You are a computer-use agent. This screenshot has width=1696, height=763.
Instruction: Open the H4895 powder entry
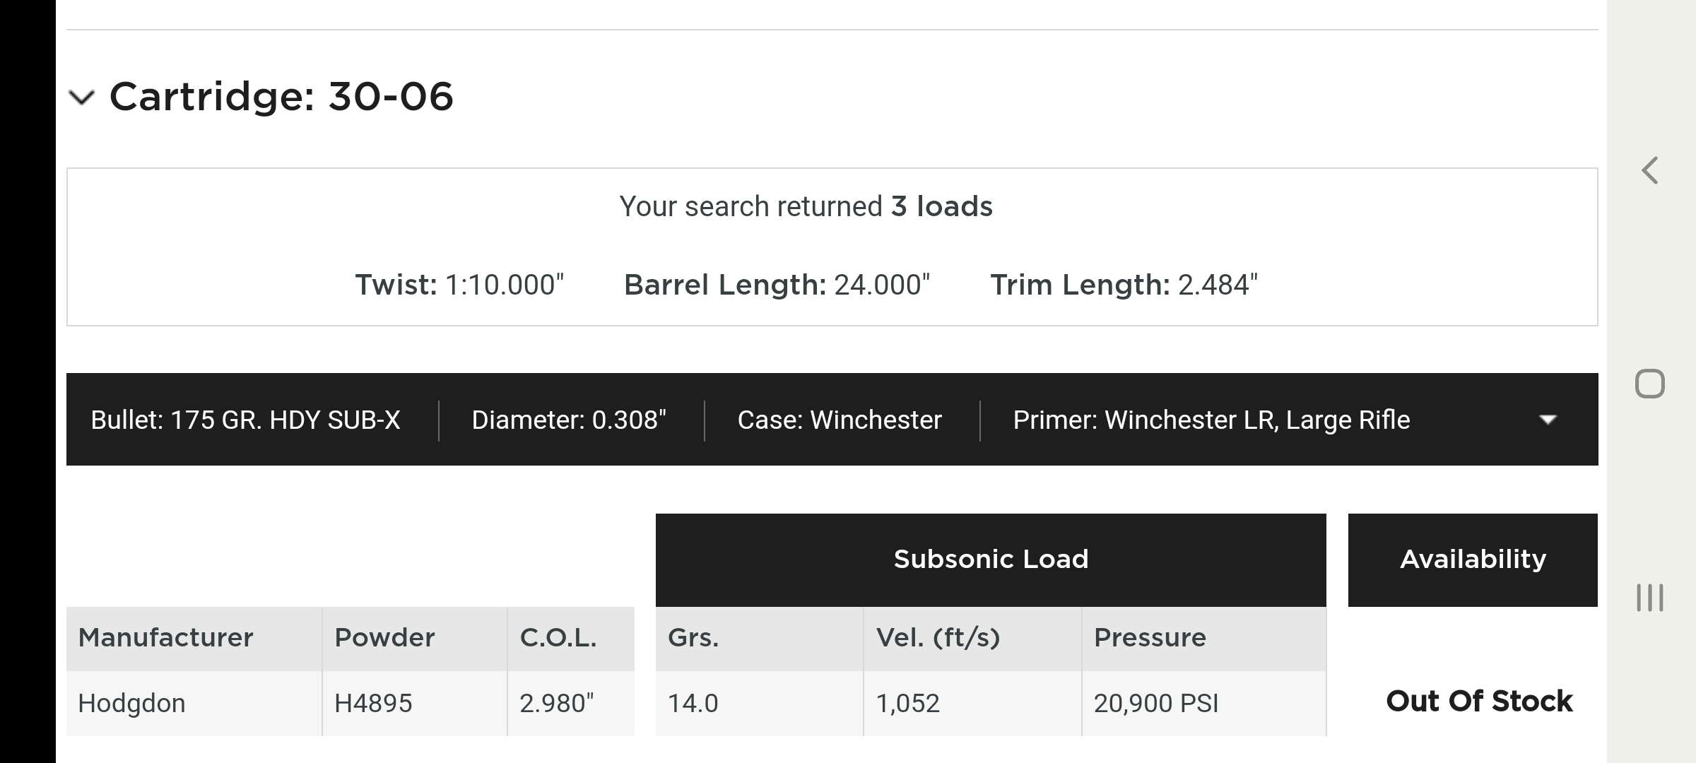(x=373, y=704)
